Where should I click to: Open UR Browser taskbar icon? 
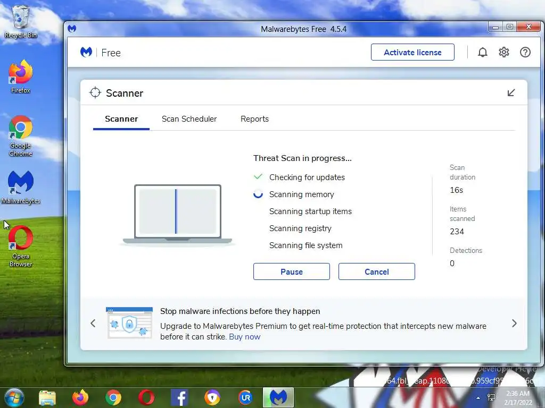[x=245, y=397]
